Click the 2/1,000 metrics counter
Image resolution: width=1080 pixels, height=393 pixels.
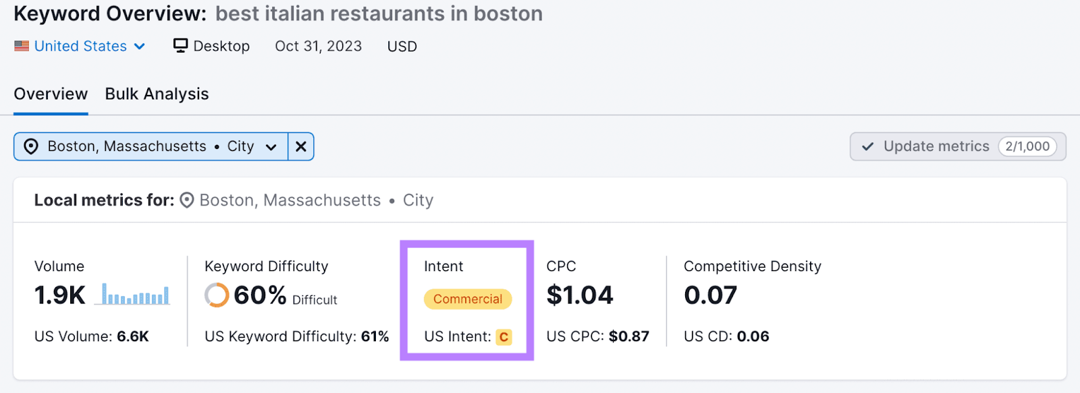pyautogui.click(x=1027, y=146)
